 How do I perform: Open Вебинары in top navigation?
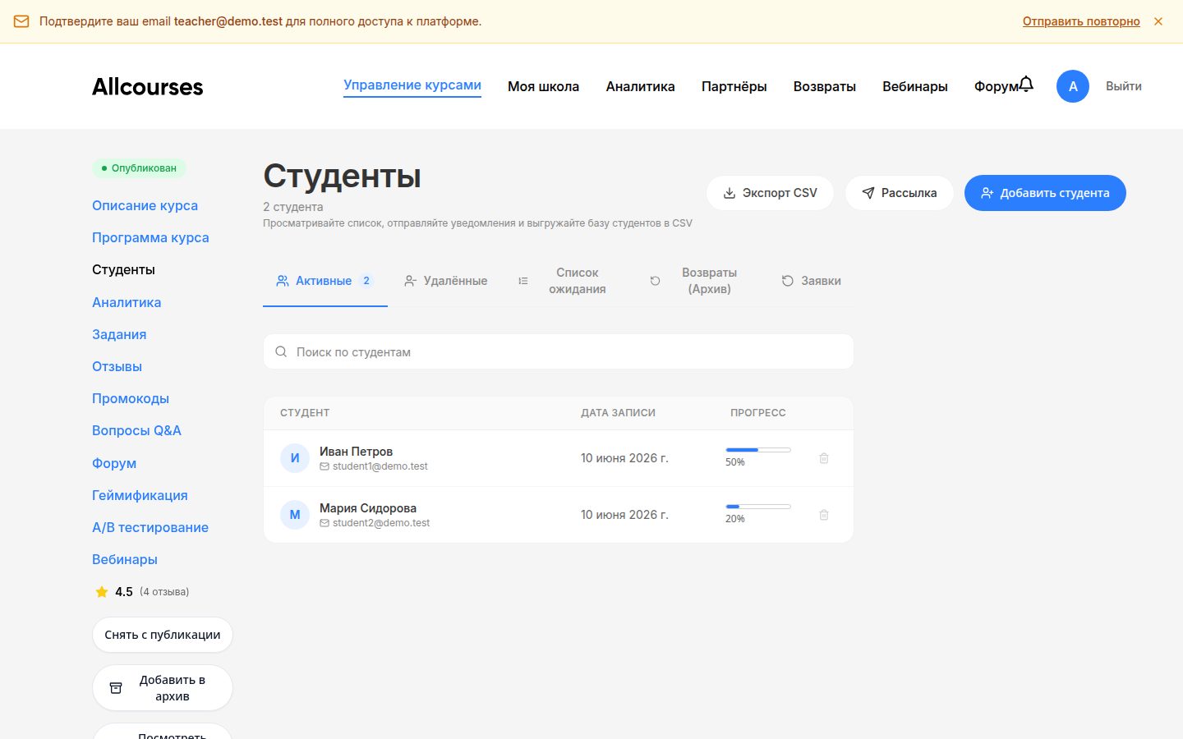914,86
